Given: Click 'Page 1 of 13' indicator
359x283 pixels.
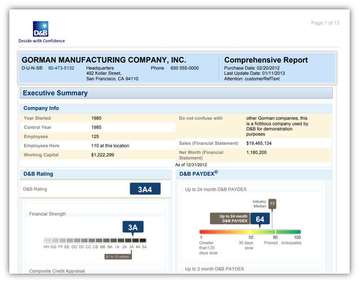Looking at the screenshot, I should point(325,23).
